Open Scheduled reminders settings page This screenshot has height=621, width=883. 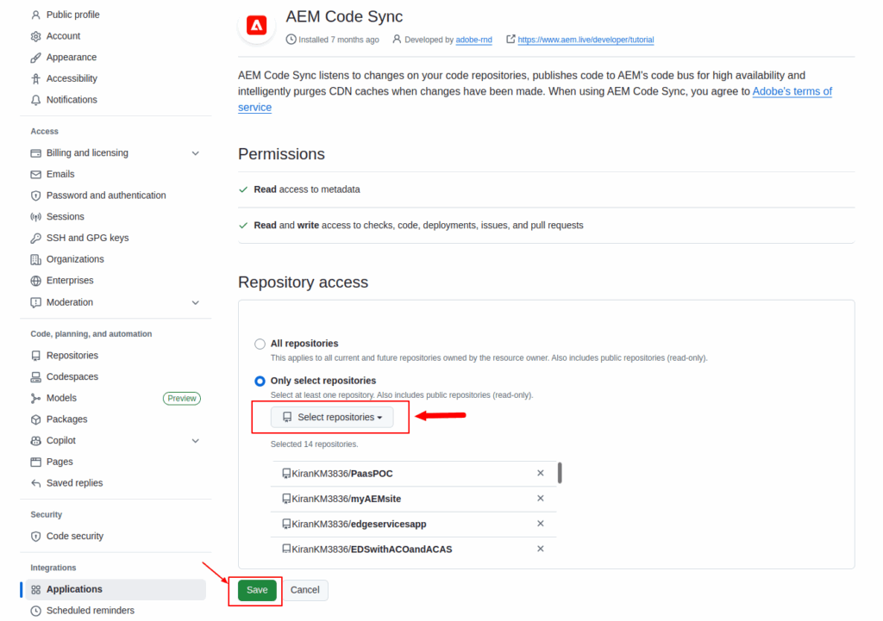click(90, 611)
